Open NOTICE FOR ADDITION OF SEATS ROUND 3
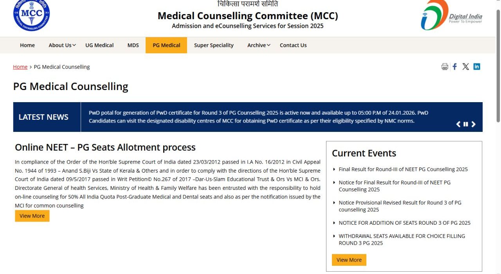The image size is (501, 274). (405, 223)
